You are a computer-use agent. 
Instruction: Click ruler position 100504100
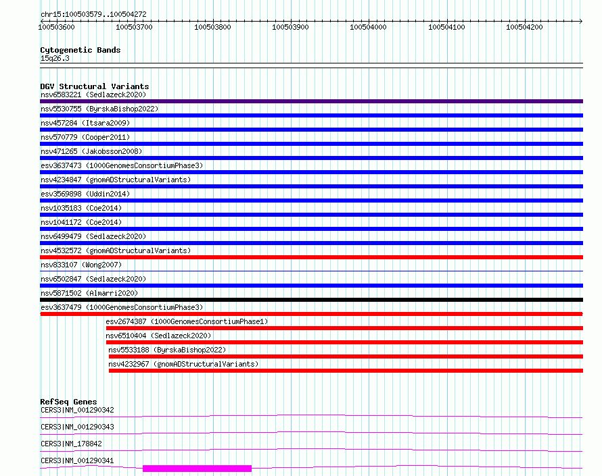(446, 27)
